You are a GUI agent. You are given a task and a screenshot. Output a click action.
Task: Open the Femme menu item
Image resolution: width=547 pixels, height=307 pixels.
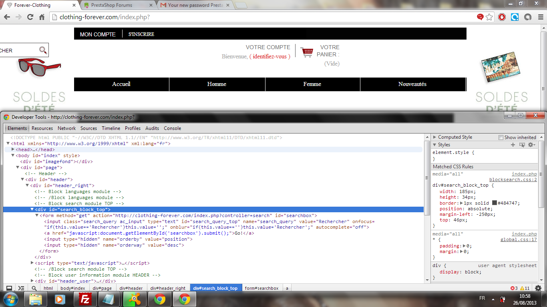point(312,84)
